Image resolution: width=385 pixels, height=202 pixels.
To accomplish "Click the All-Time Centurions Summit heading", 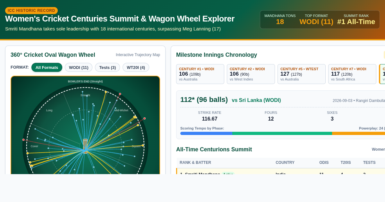I will (214, 149).
